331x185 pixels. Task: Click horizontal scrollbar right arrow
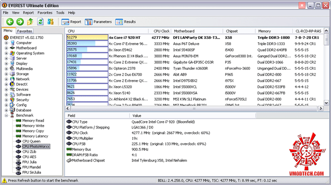tap(321, 108)
